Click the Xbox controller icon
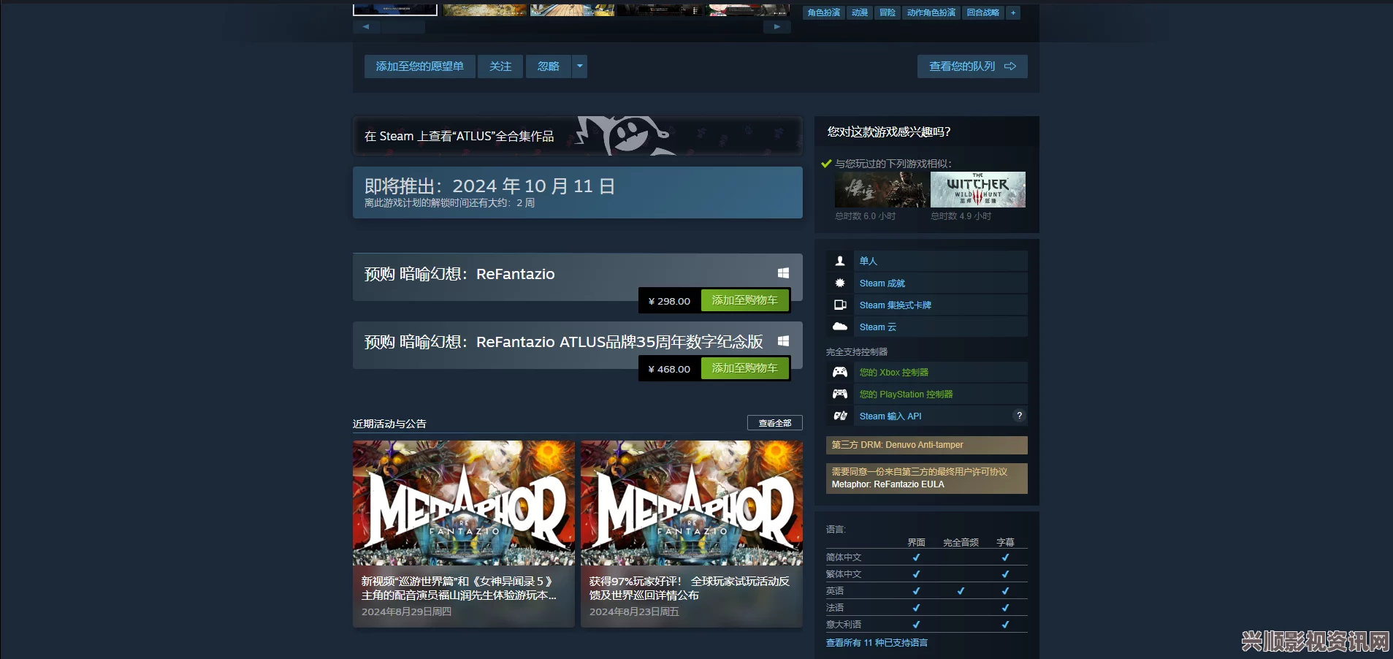The width and height of the screenshot is (1393, 659). pyautogui.click(x=840, y=372)
